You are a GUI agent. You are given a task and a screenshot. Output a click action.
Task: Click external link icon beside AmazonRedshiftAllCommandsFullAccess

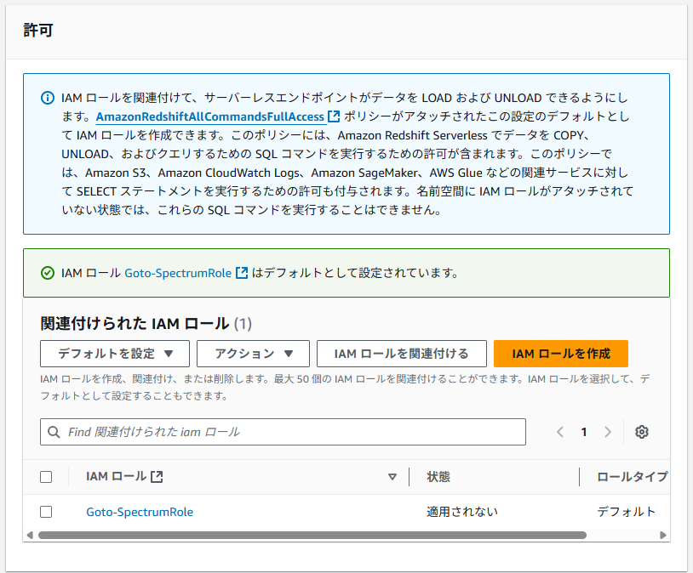pos(334,116)
